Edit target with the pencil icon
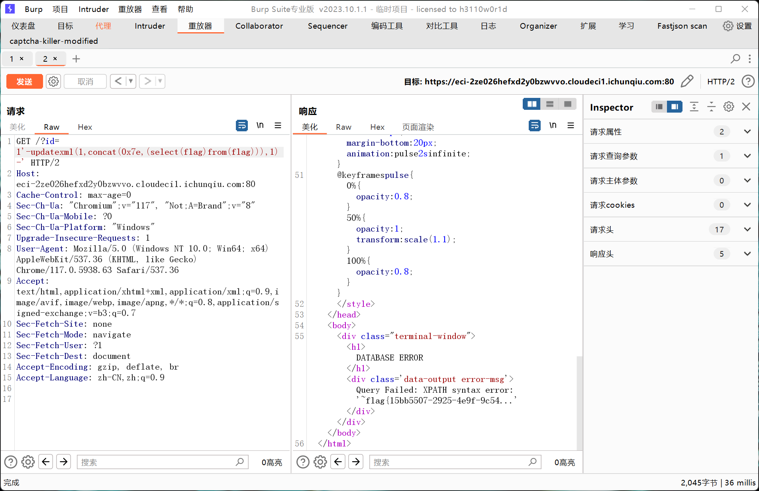This screenshot has width=759, height=491. tap(687, 81)
